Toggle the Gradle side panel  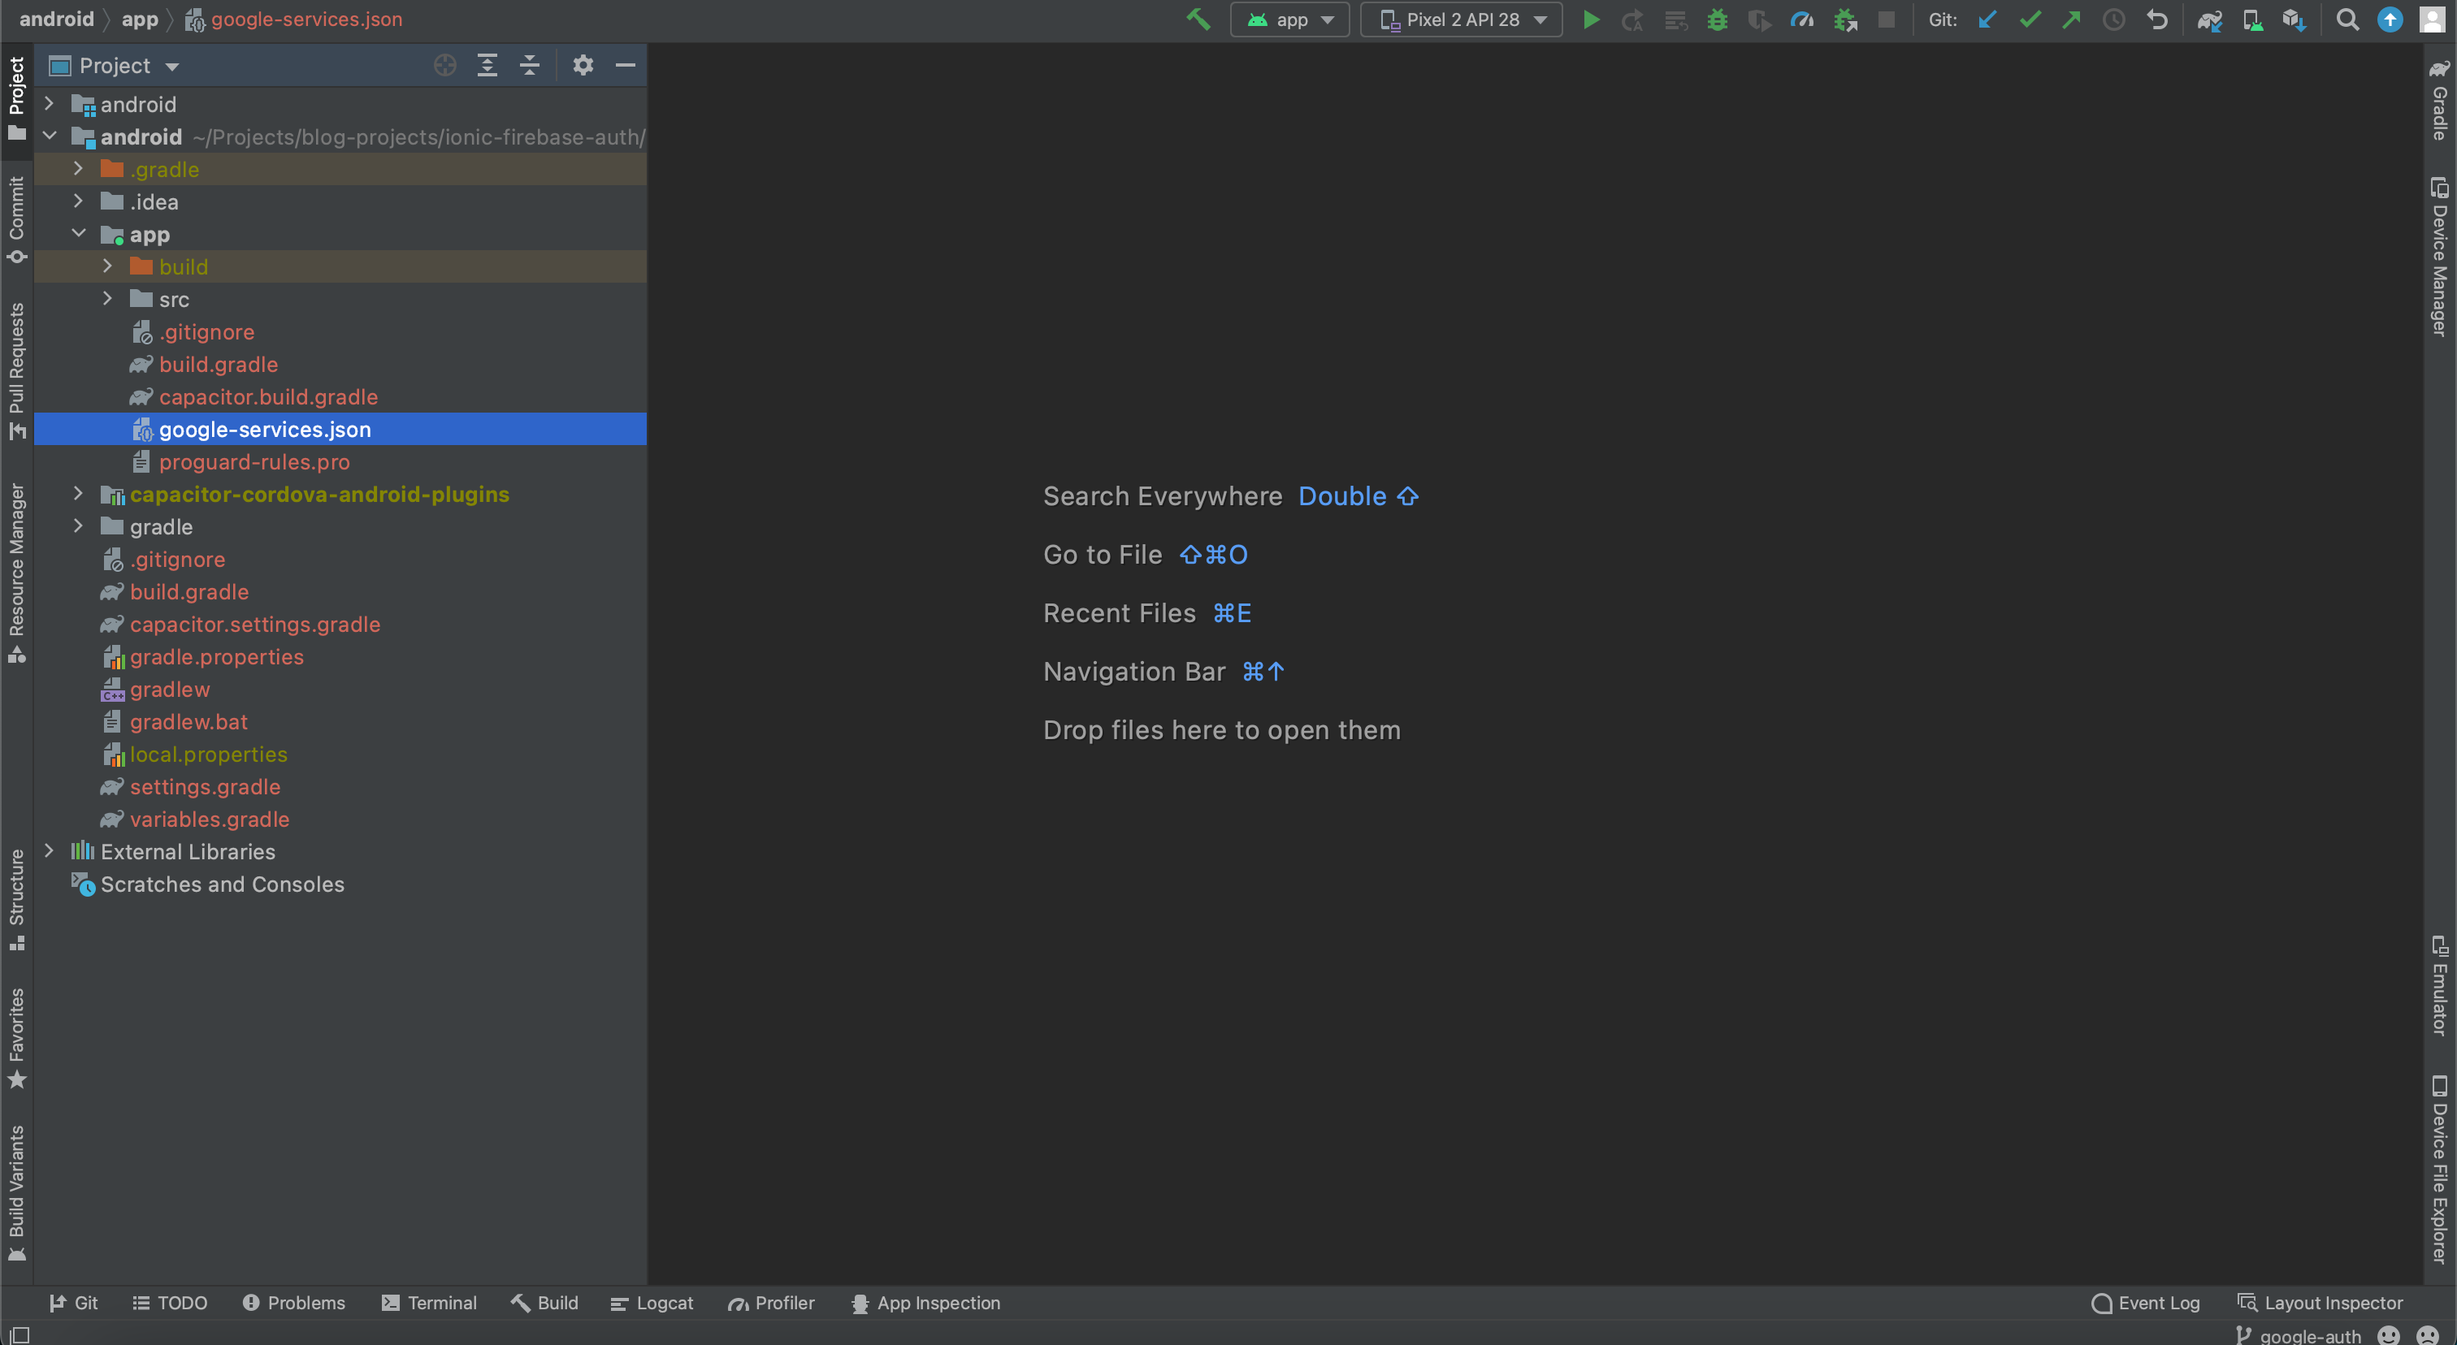2439,100
